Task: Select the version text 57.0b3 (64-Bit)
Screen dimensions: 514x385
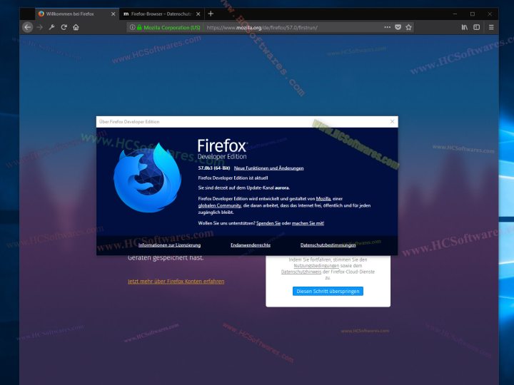Action: tap(214, 168)
